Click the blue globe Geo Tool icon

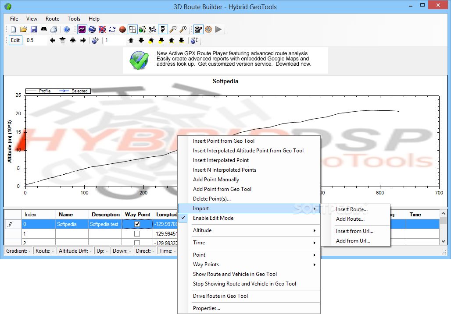(92, 29)
